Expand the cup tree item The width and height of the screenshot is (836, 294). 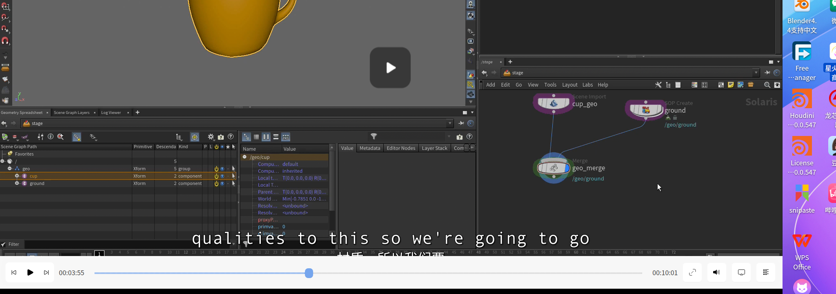click(x=17, y=176)
